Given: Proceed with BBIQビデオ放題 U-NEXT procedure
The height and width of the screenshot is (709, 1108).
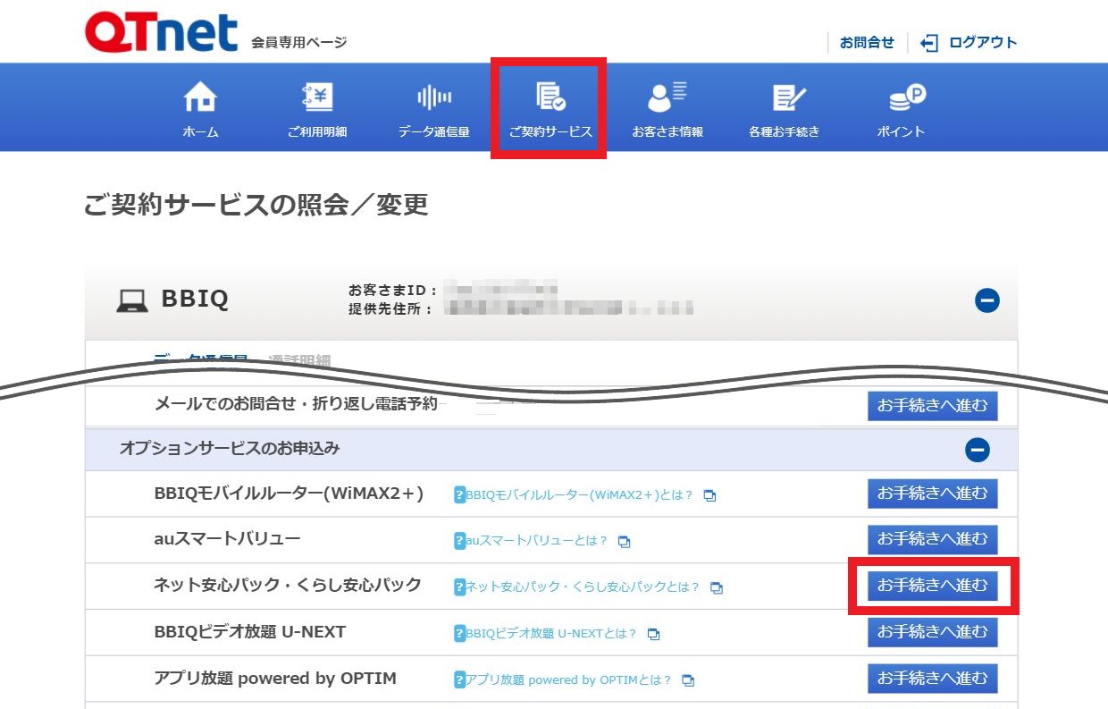Looking at the screenshot, I should tap(932, 632).
